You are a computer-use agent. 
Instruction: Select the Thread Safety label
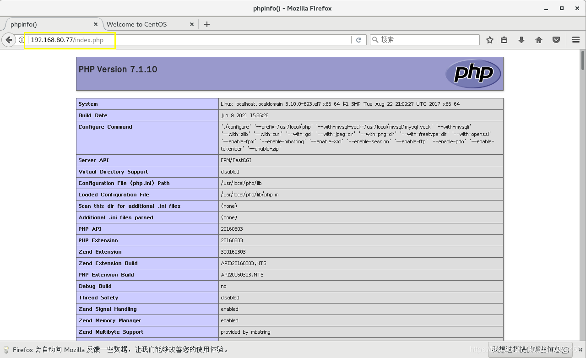click(98, 298)
